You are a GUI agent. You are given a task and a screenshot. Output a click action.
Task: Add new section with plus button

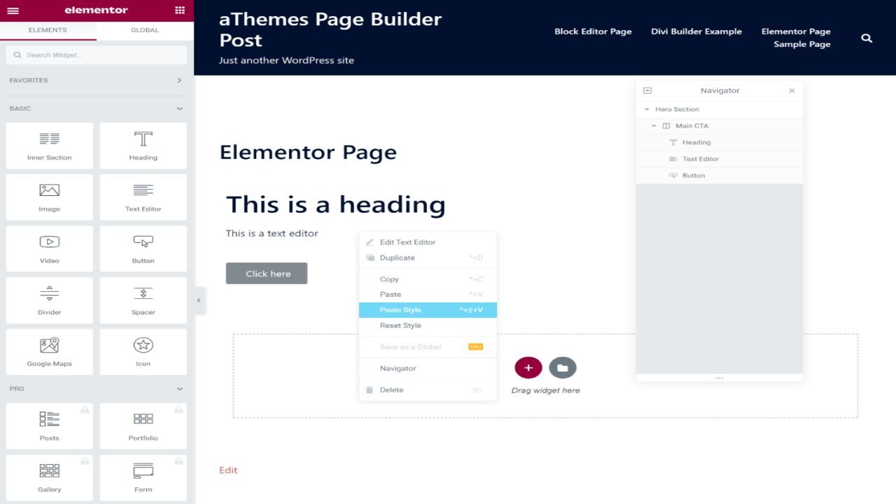(528, 367)
